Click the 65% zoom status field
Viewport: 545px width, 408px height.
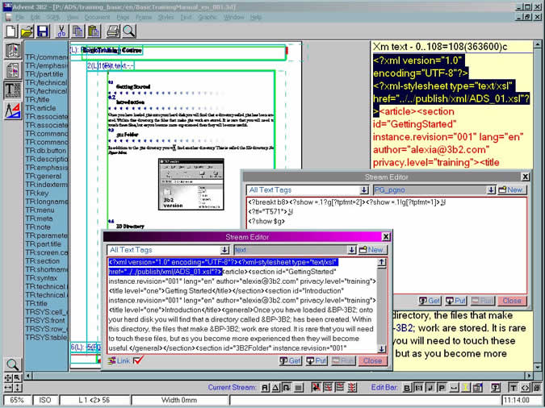click(17, 400)
